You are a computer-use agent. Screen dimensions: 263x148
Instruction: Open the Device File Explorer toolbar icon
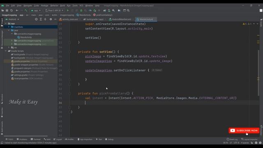pyautogui.click(x=119, y=10)
